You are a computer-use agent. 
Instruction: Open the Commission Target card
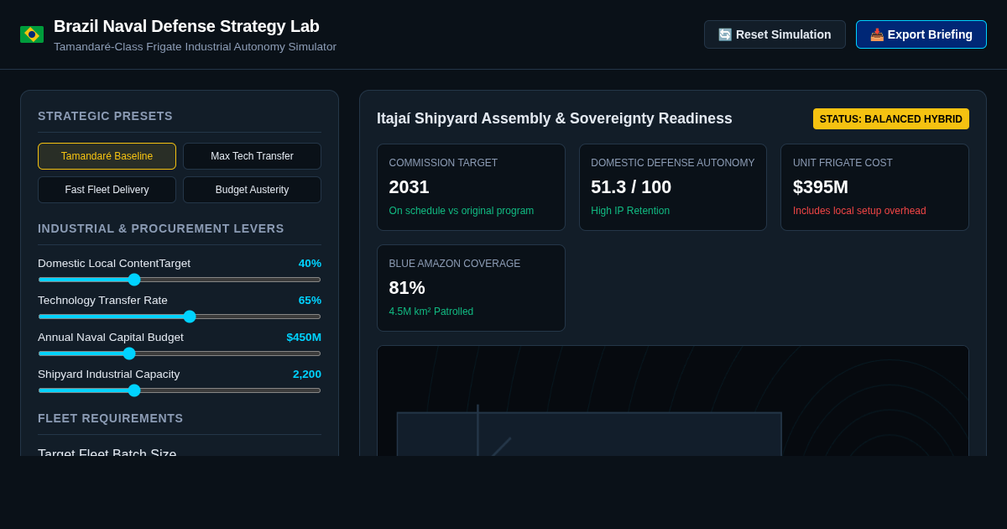[471, 187]
